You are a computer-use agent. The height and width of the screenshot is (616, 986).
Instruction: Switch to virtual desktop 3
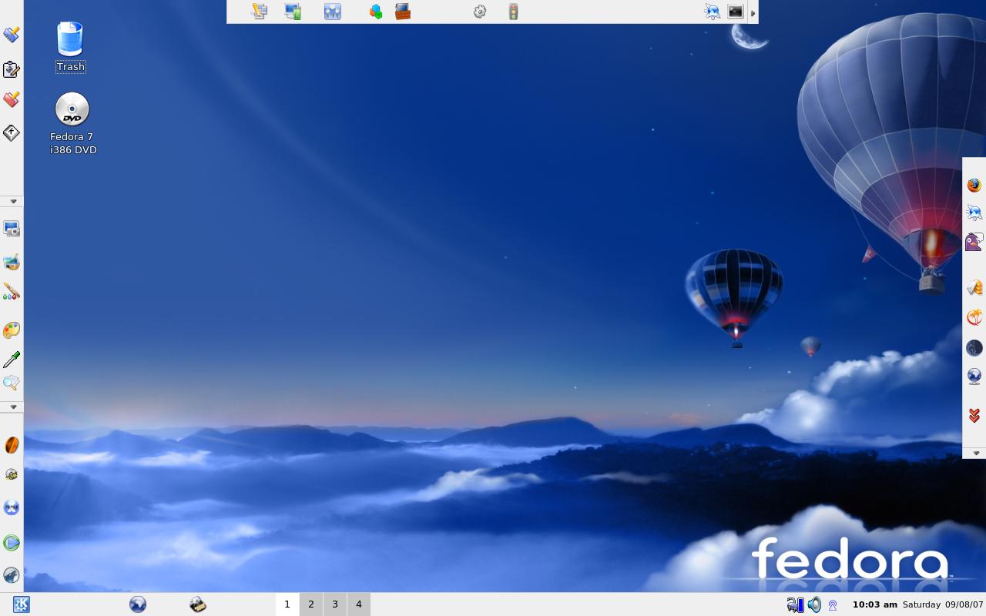point(335,604)
